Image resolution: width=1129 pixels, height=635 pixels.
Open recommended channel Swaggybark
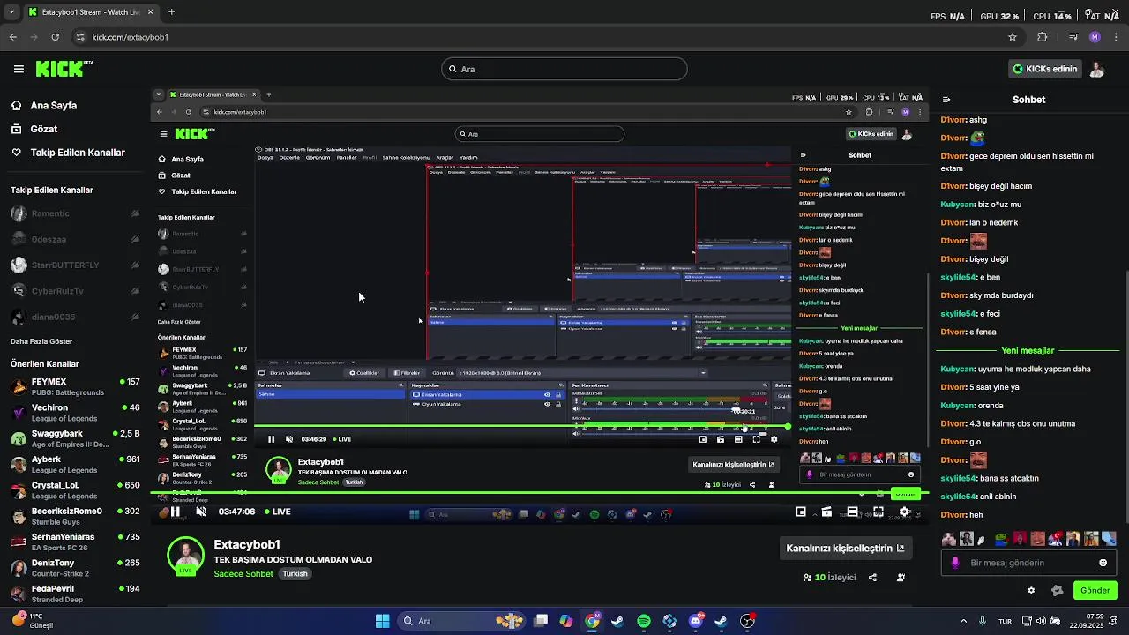coord(74,438)
